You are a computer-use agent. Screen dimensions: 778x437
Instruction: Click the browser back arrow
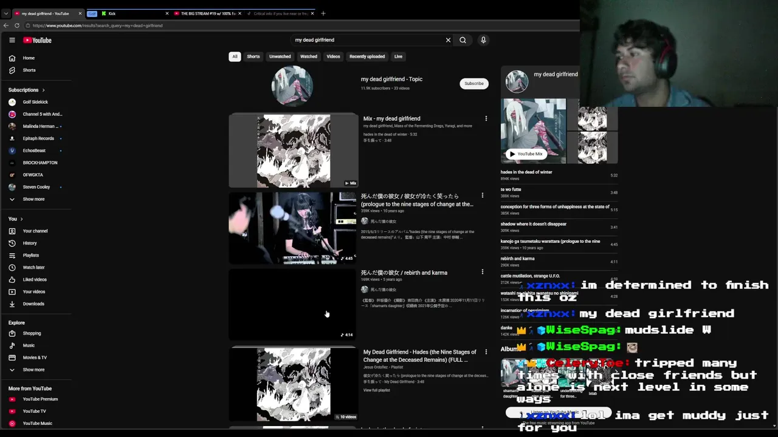pyautogui.click(x=6, y=25)
